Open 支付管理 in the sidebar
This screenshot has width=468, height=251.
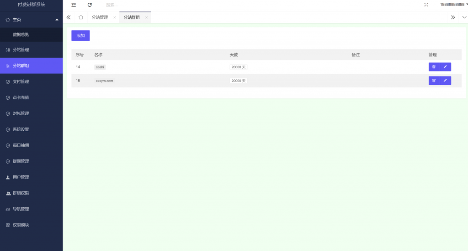pos(21,82)
